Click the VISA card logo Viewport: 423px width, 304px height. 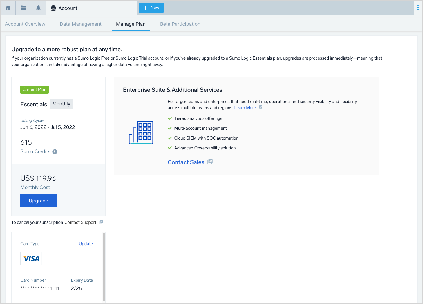[x=31, y=259]
